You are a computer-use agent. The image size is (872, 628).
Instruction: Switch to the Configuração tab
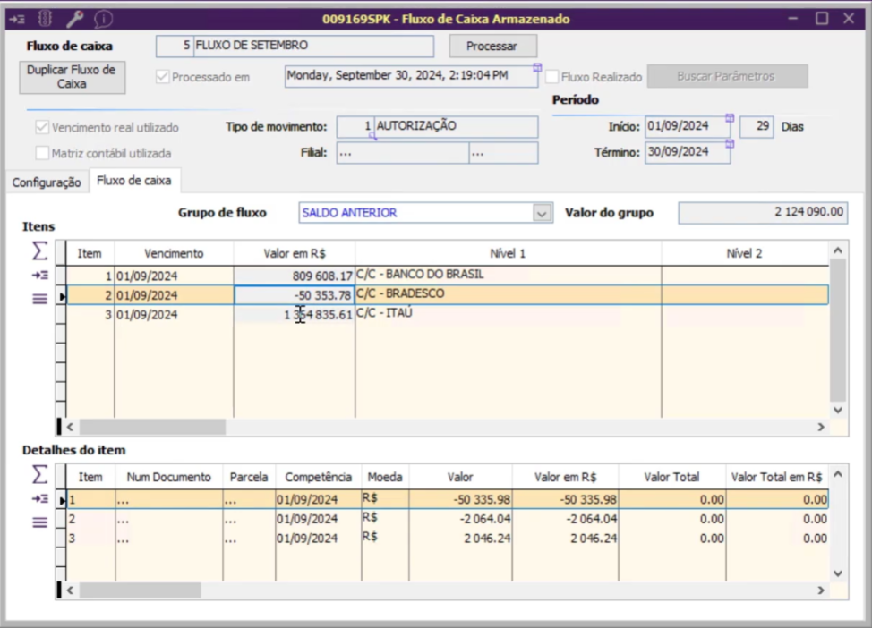click(x=46, y=182)
